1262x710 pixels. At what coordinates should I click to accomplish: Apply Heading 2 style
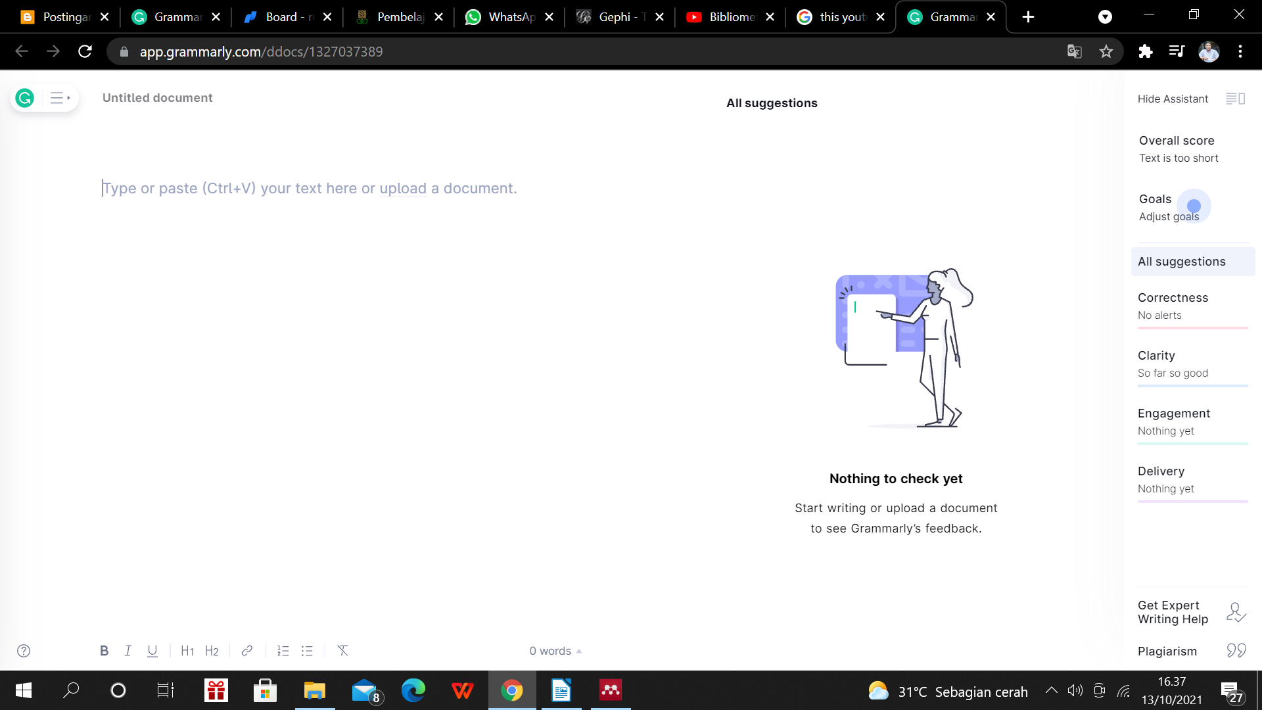point(212,651)
